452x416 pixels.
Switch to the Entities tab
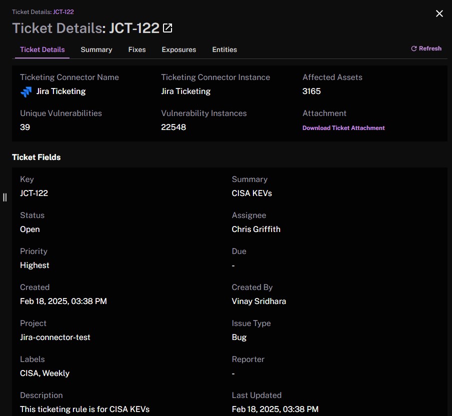pos(224,49)
